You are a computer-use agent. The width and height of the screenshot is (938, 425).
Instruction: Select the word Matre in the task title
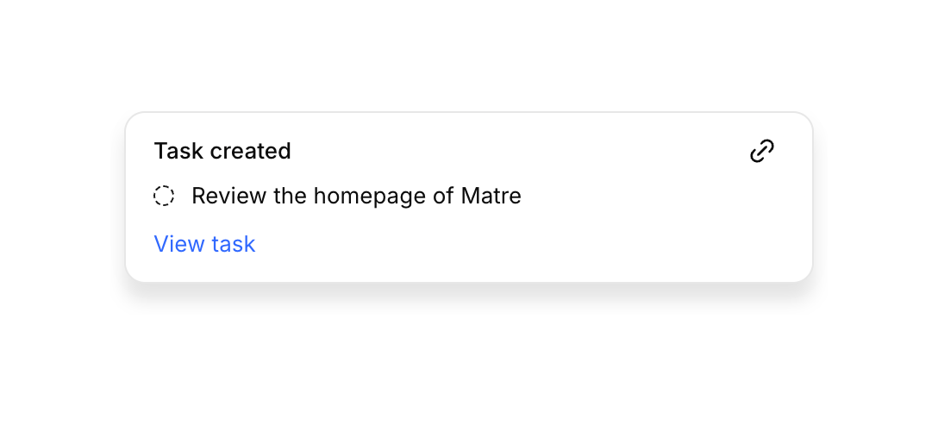tap(491, 197)
